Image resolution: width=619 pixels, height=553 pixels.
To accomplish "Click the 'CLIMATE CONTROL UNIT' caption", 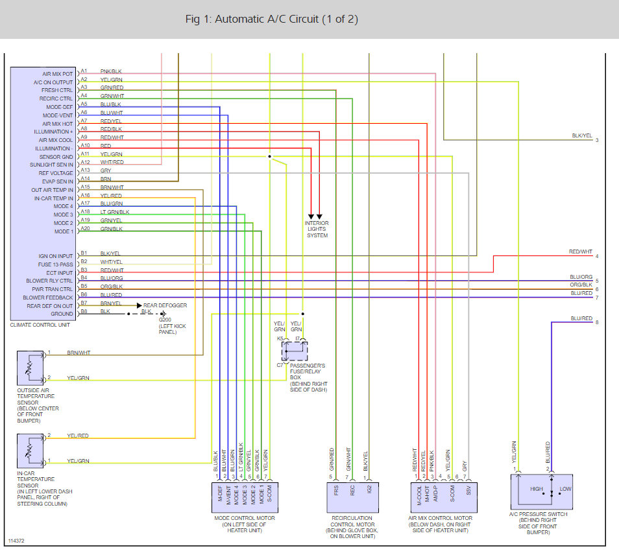I will pyautogui.click(x=40, y=325).
